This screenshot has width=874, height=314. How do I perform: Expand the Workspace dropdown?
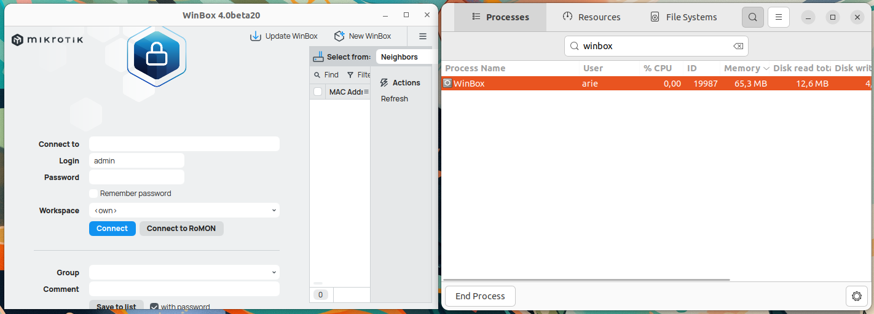[184, 211]
